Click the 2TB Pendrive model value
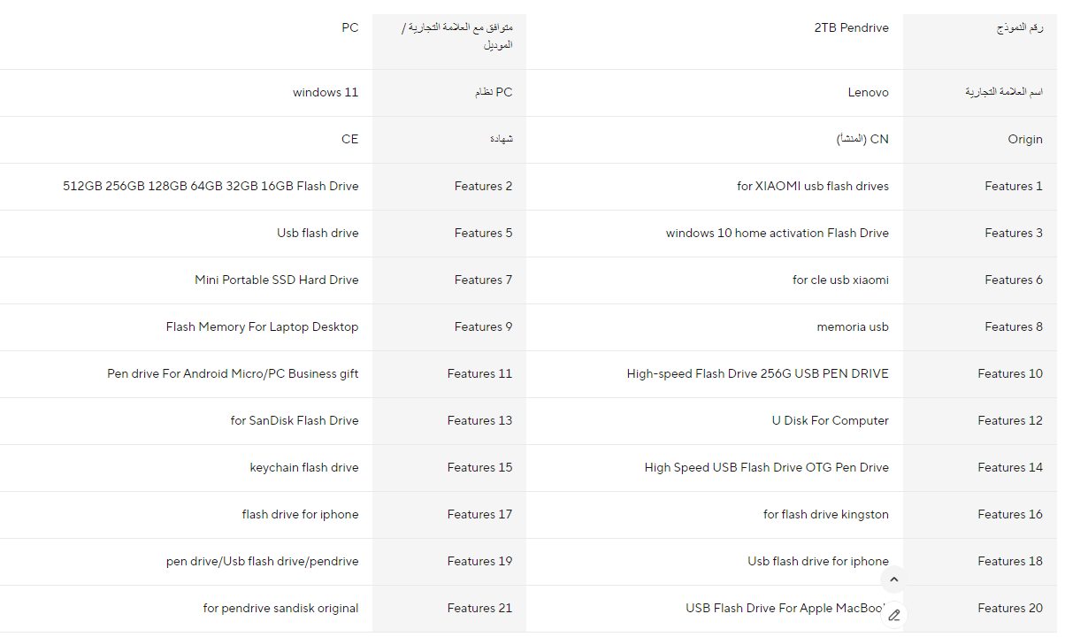The width and height of the screenshot is (1065, 637). pos(851,28)
